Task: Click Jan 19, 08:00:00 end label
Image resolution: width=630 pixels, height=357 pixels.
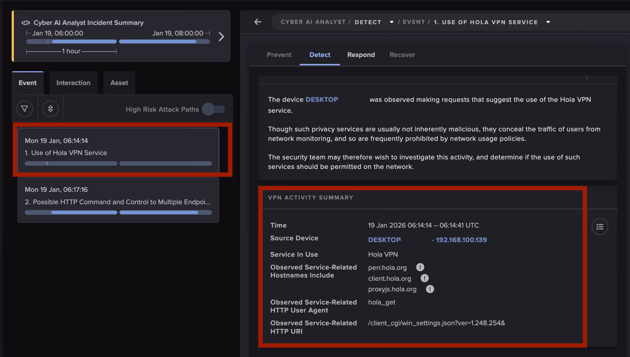Action: [178, 33]
